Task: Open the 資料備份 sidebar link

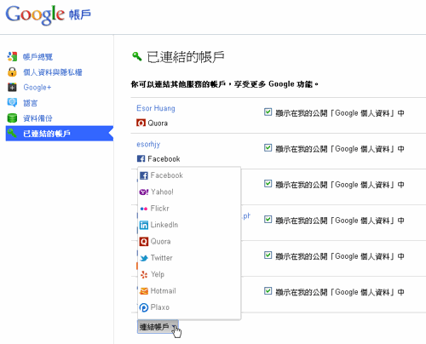Action: click(x=37, y=118)
